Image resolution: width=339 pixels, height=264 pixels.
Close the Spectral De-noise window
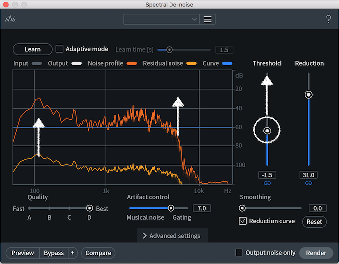[6, 4]
